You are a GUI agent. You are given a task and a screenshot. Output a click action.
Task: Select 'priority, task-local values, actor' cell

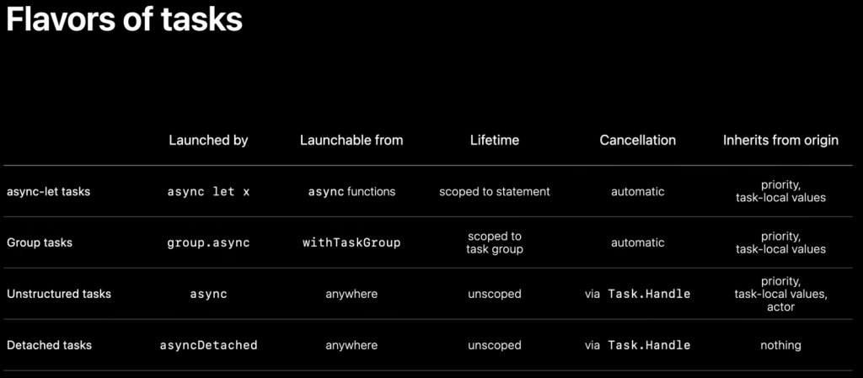click(781, 294)
